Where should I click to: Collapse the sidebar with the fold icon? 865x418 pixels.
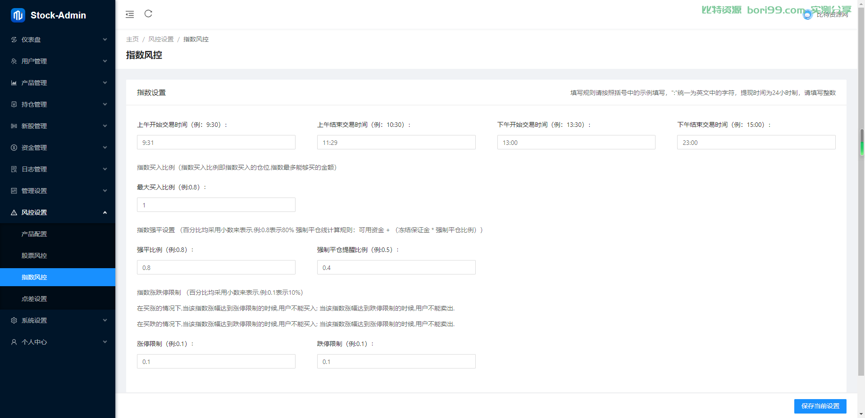[130, 14]
